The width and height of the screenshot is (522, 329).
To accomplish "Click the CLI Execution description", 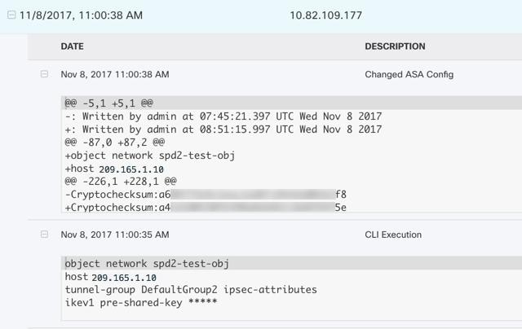I will pos(393,235).
